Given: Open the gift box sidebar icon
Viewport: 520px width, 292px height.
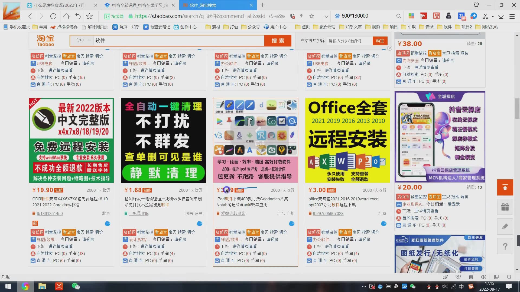Looking at the screenshot, I should [505, 207].
